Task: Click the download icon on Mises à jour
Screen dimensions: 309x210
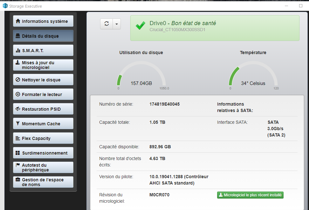Action: 18,62
